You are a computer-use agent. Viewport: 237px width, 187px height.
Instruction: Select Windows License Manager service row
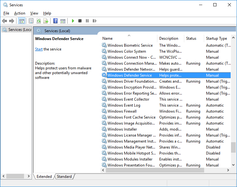166,135
